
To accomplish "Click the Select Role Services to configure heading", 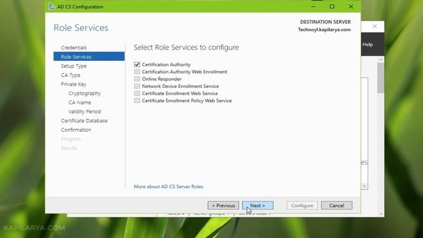I will pyautogui.click(x=186, y=47).
